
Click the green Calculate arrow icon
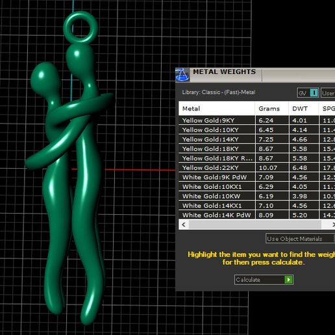coord(288,280)
